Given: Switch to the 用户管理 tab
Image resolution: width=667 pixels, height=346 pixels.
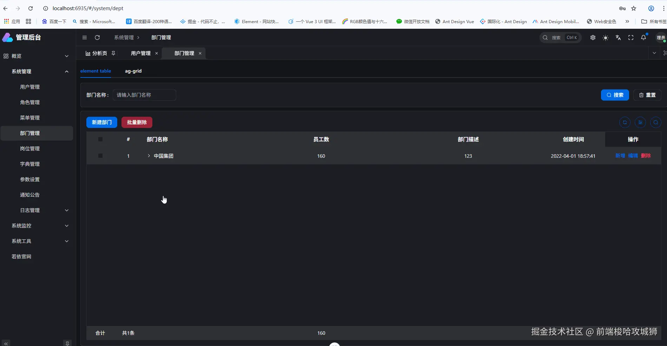Looking at the screenshot, I should tap(140, 53).
